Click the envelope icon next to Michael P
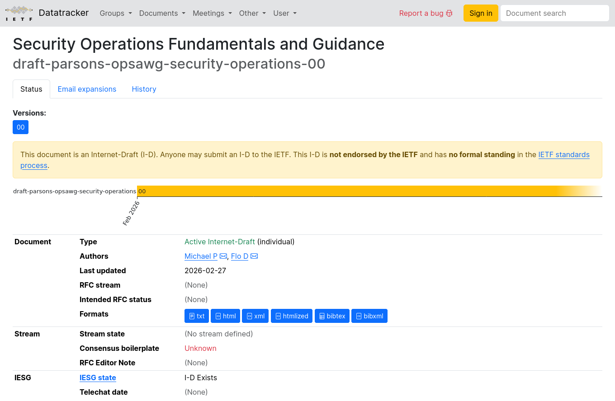615x401 pixels. 223,256
